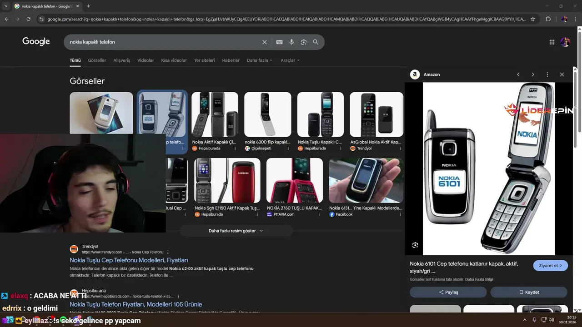Click the Kaydet save button
The height and width of the screenshot is (327, 582).
[x=529, y=292]
